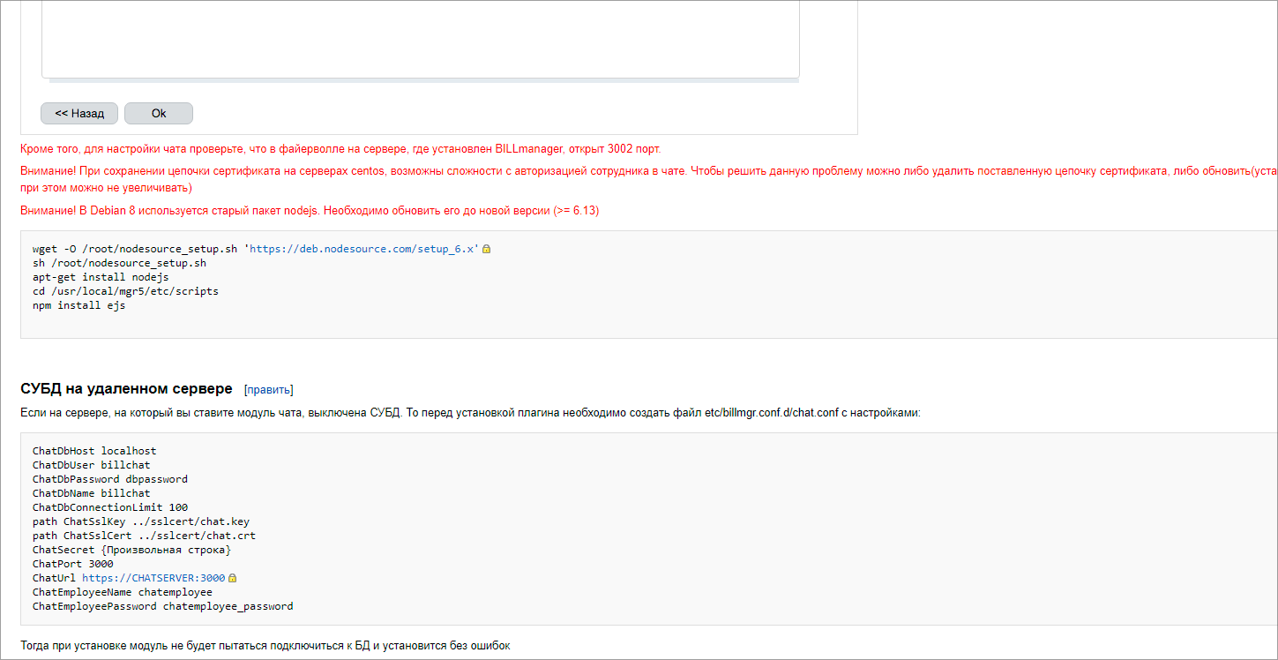Click the line 'apt-get install nodejs'
1278x660 pixels.
coord(101,277)
